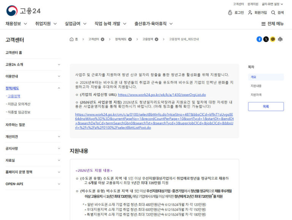Expand the 고용정책 breadcrumb dropdown
This screenshot has height=220, width=292.
pyautogui.click(x=156, y=39)
